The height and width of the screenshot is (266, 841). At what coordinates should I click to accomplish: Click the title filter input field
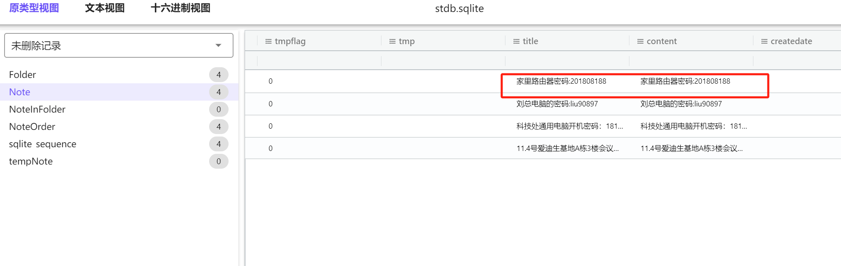567,61
